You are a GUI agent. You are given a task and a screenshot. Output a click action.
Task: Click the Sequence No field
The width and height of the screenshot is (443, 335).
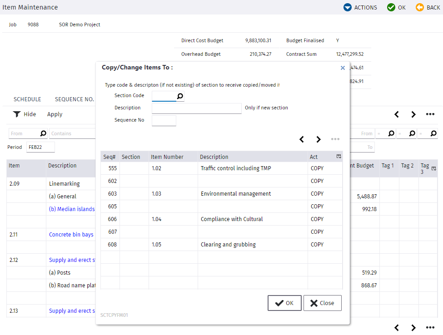point(164,120)
